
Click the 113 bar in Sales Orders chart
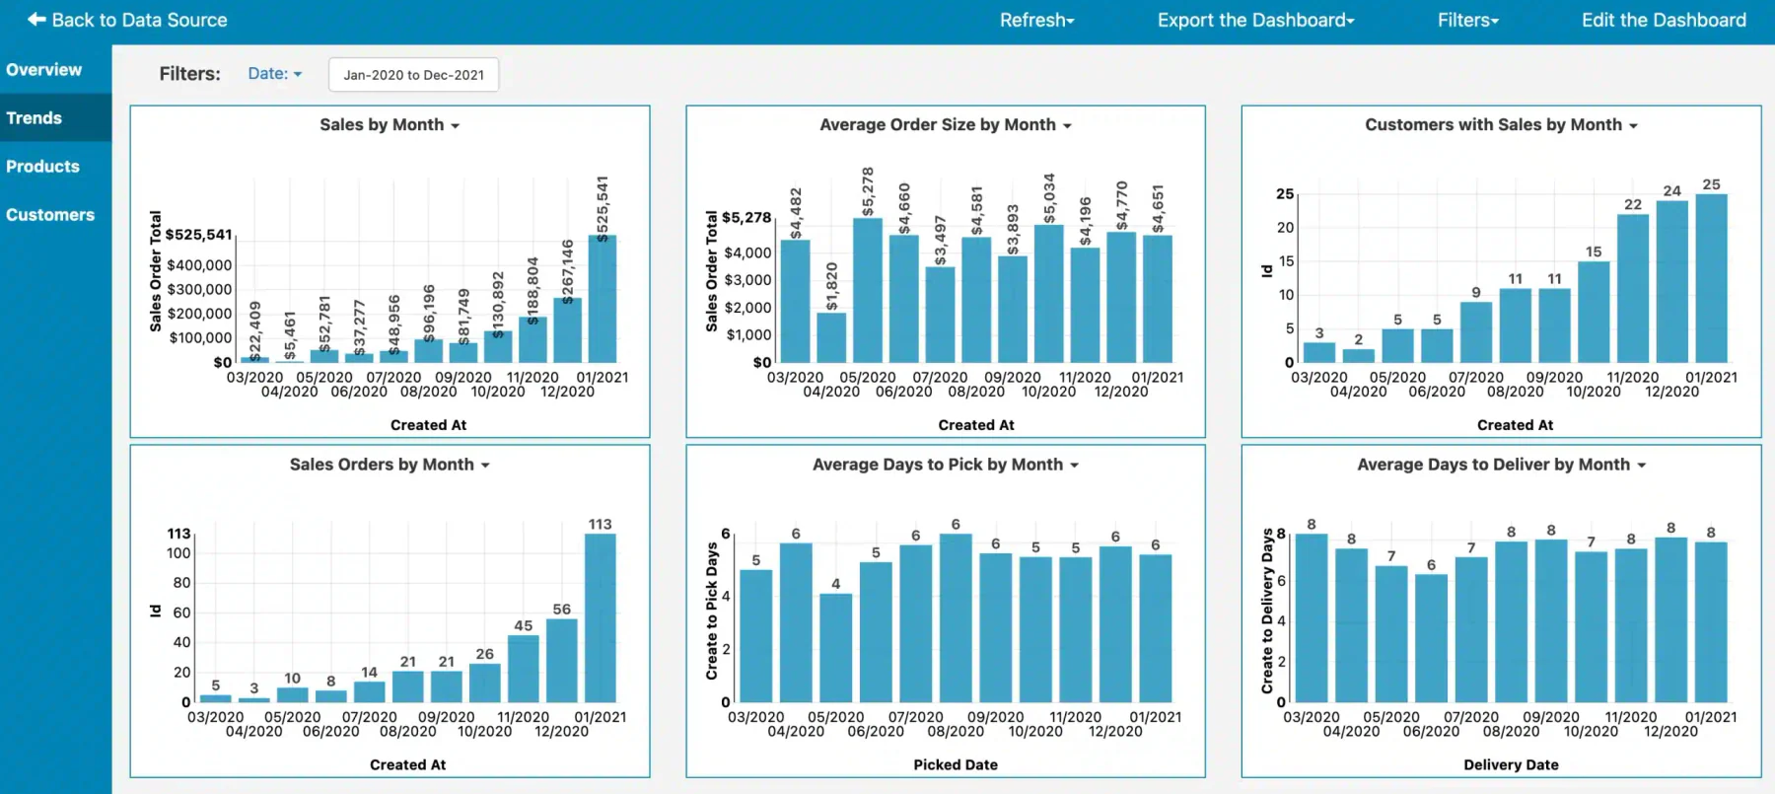point(601,618)
